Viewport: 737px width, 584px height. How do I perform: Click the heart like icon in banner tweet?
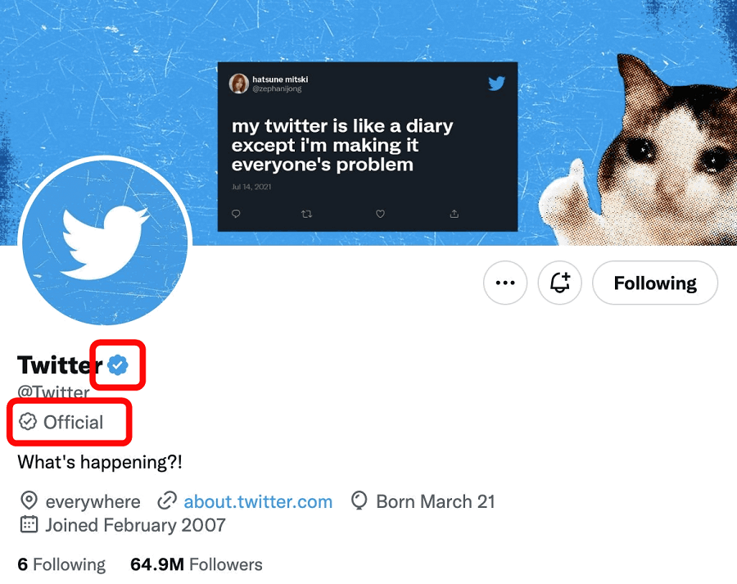380,214
